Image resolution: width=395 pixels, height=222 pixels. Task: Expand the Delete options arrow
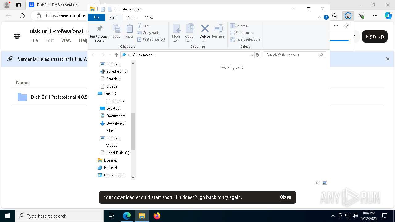[205, 40]
